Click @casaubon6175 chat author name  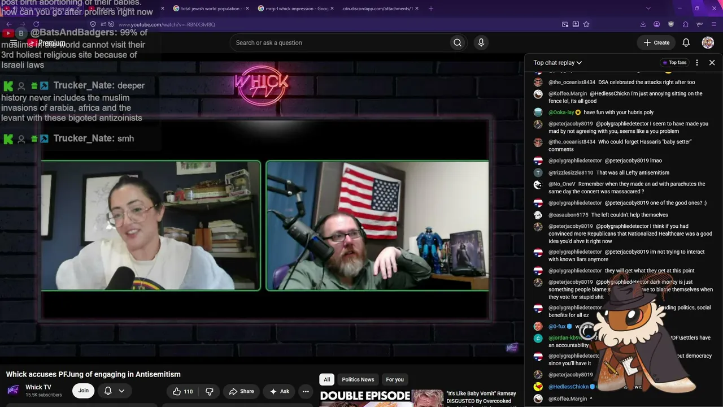tap(568, 215)
